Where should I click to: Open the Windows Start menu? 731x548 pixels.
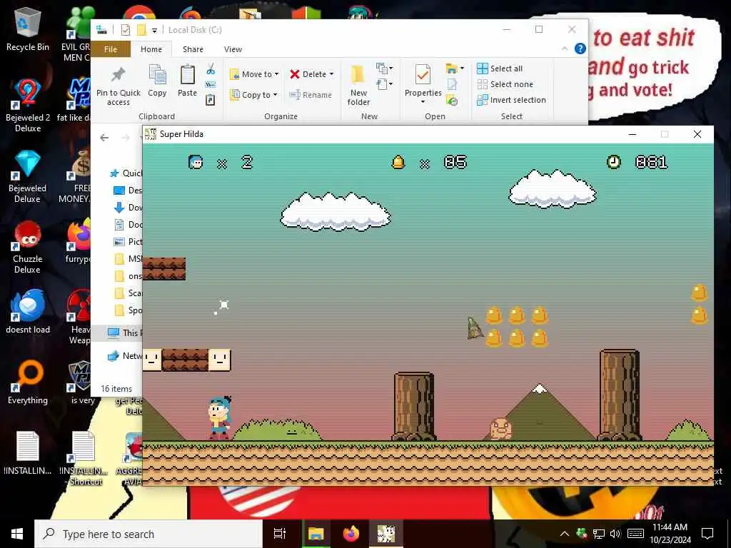pyautogui.click(x=17, y=534)
